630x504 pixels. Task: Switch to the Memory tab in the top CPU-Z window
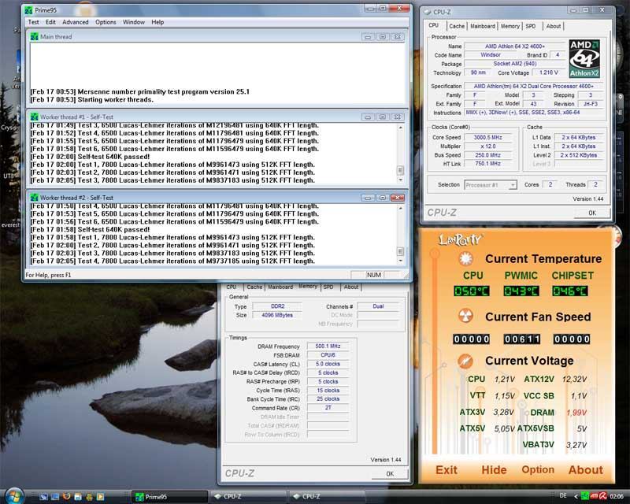(x=510, y=26)
